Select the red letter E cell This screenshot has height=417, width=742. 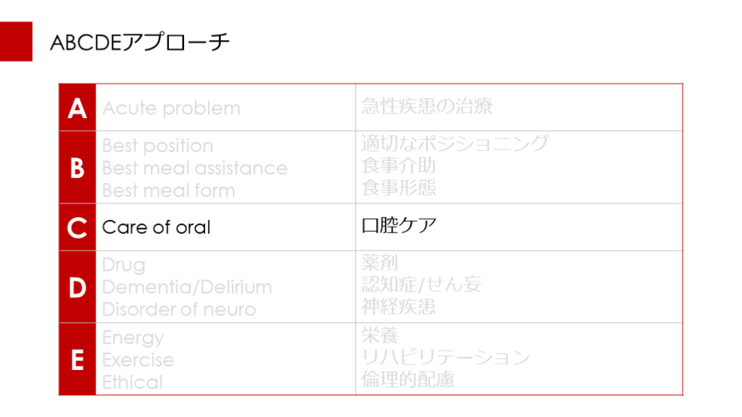pos(78,359)
